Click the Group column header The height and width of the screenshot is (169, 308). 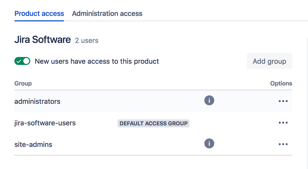point(23,83)
